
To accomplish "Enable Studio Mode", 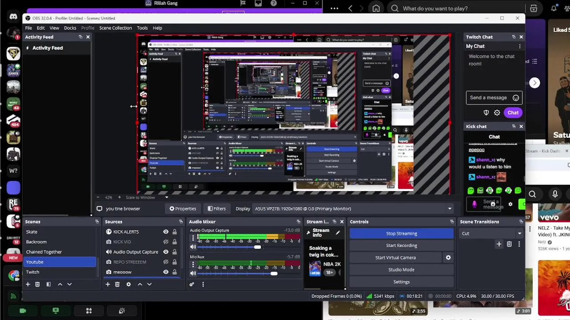I will (402, 270).
